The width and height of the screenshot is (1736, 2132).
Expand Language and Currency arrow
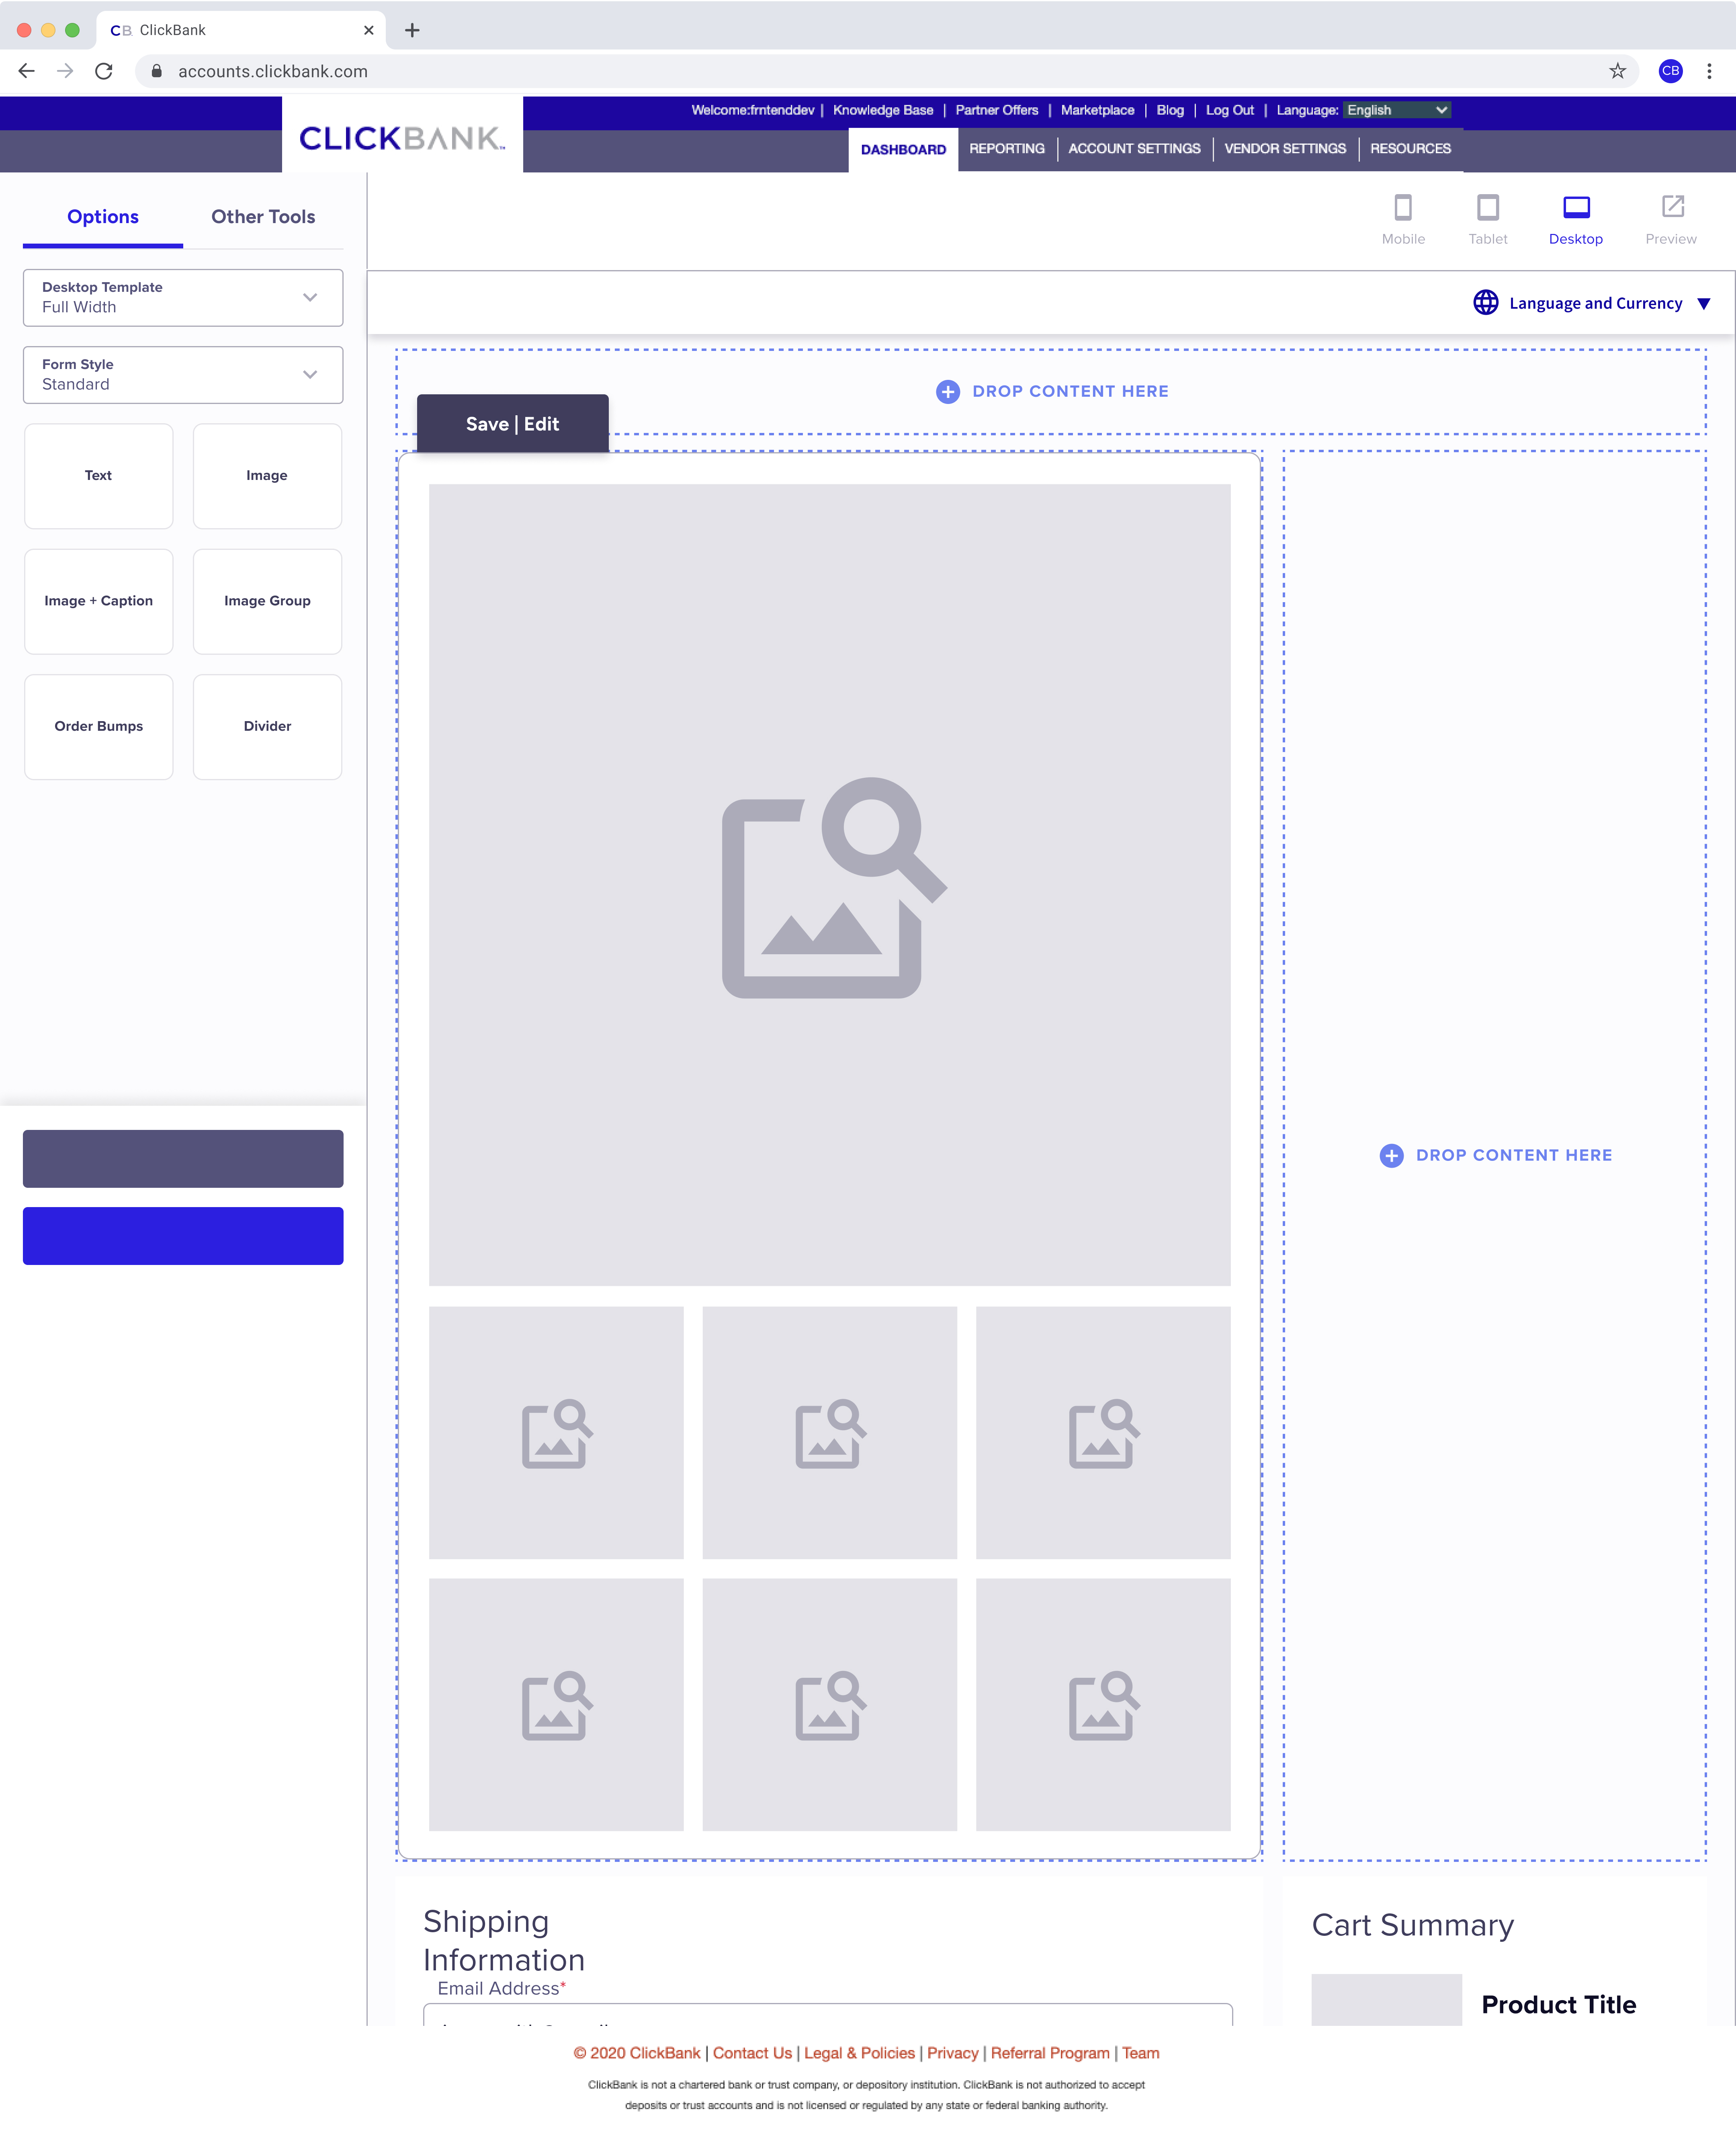tap(1703, 303)
